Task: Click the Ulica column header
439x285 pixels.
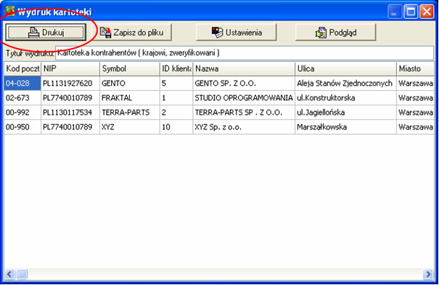Action: 346,69
